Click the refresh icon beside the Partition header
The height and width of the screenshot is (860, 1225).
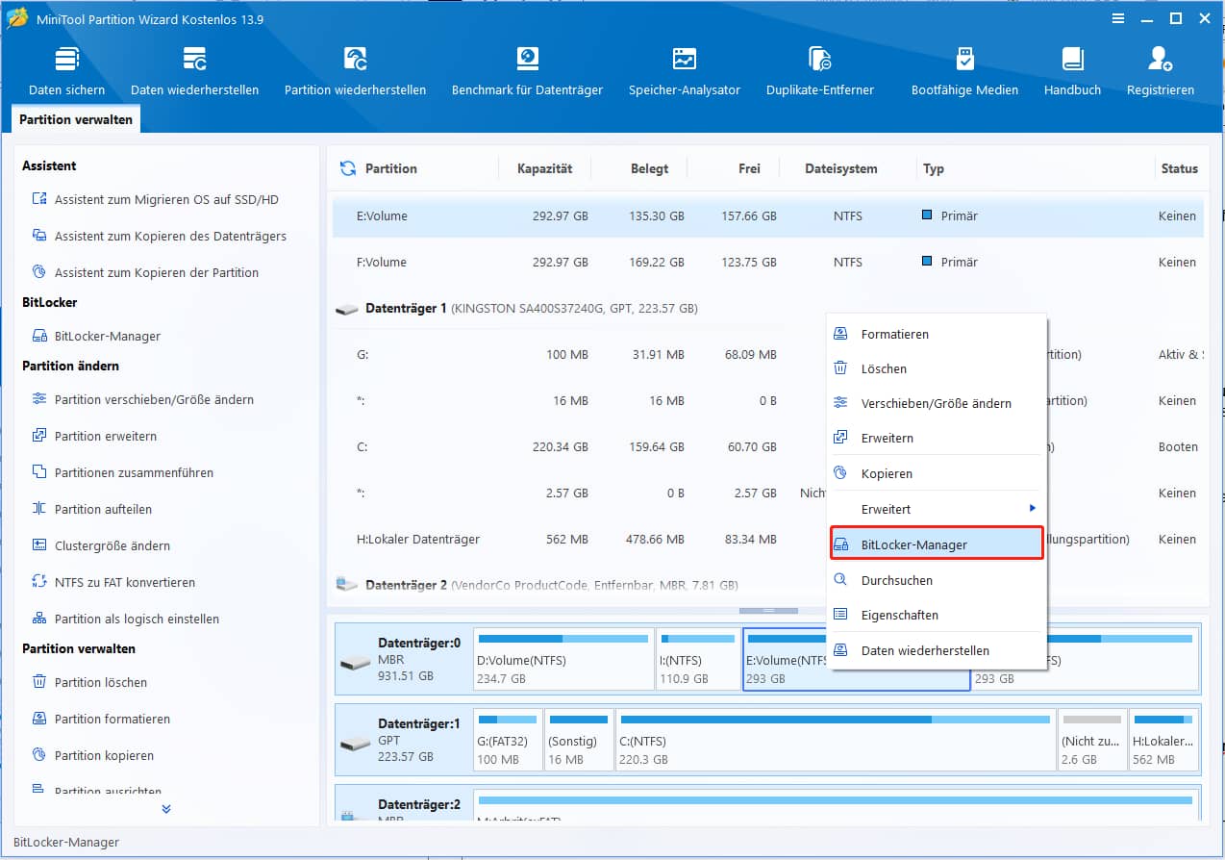point(348,168)
